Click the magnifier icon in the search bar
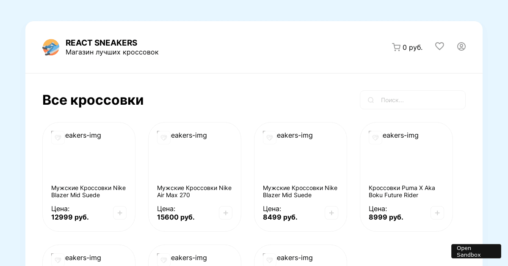508x266 pixels. pos(371,100)
